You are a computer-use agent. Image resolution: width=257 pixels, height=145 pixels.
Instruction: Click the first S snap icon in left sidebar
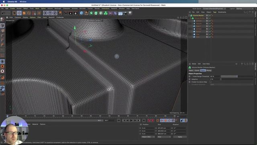tap(2, 61)
